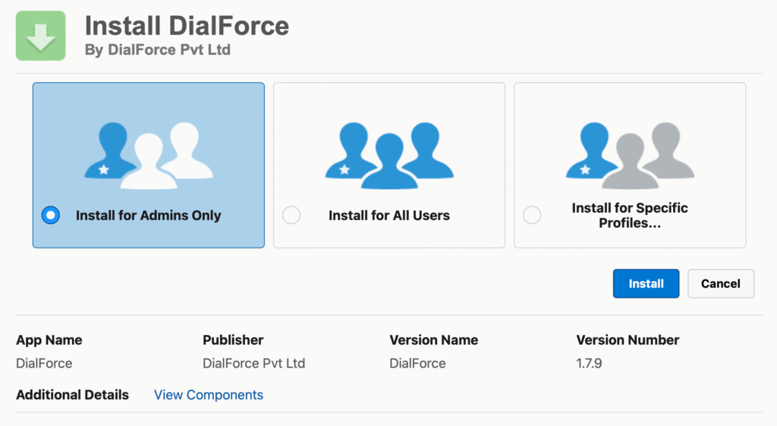Viewport: 777px width, 426px height.
Task: Click the Install for Admins Only label
Action: [x=149, y=216]
